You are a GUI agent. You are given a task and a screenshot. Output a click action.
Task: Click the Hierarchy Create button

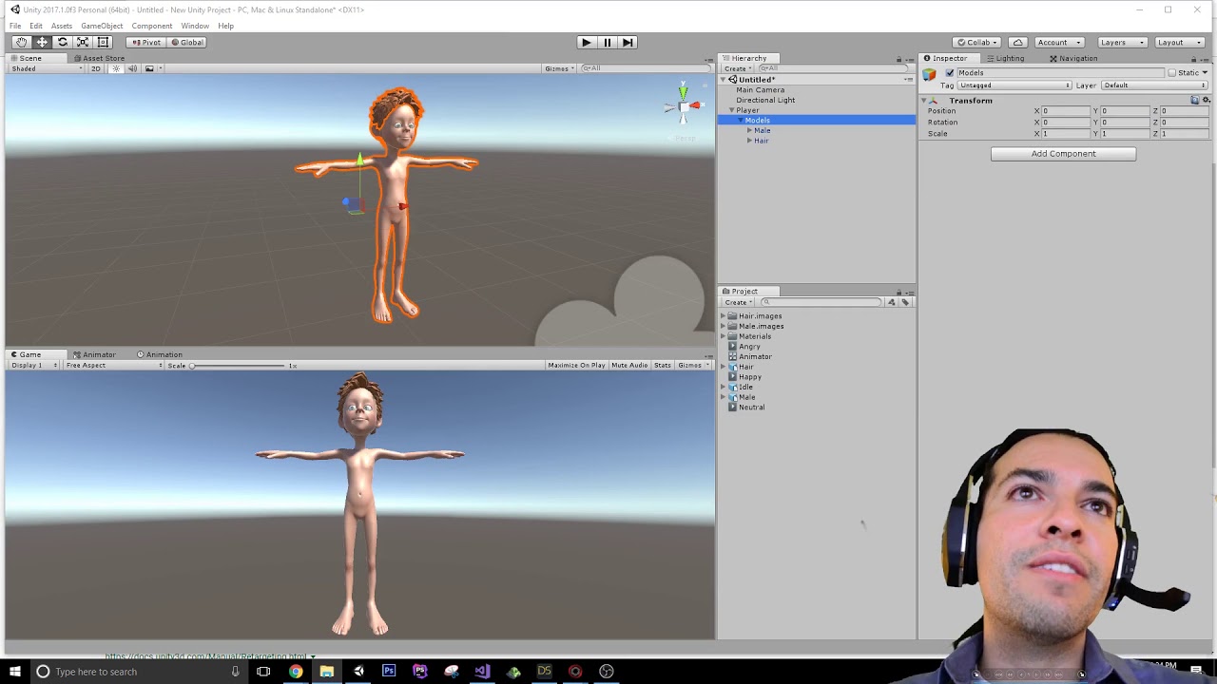[x=737, y=68]
